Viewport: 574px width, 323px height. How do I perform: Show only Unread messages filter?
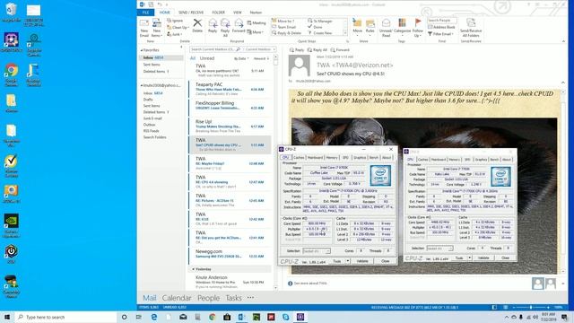(x=207, y=58)
